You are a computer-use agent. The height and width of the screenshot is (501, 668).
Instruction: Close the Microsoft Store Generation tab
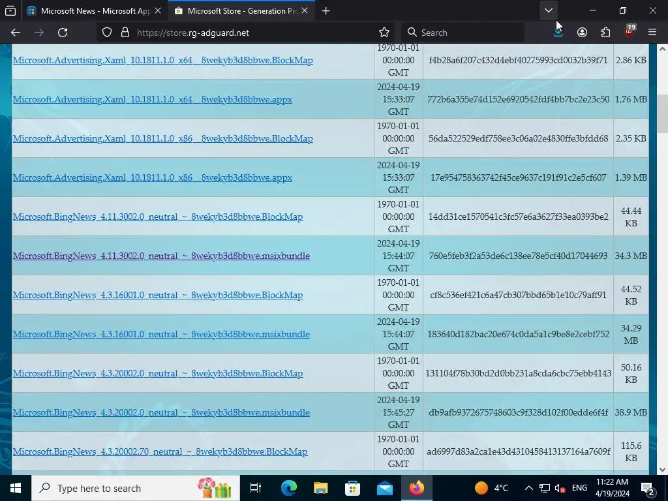305,10
